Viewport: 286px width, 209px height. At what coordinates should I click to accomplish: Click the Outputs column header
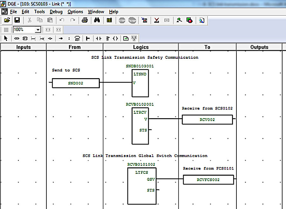pos(259,47)
